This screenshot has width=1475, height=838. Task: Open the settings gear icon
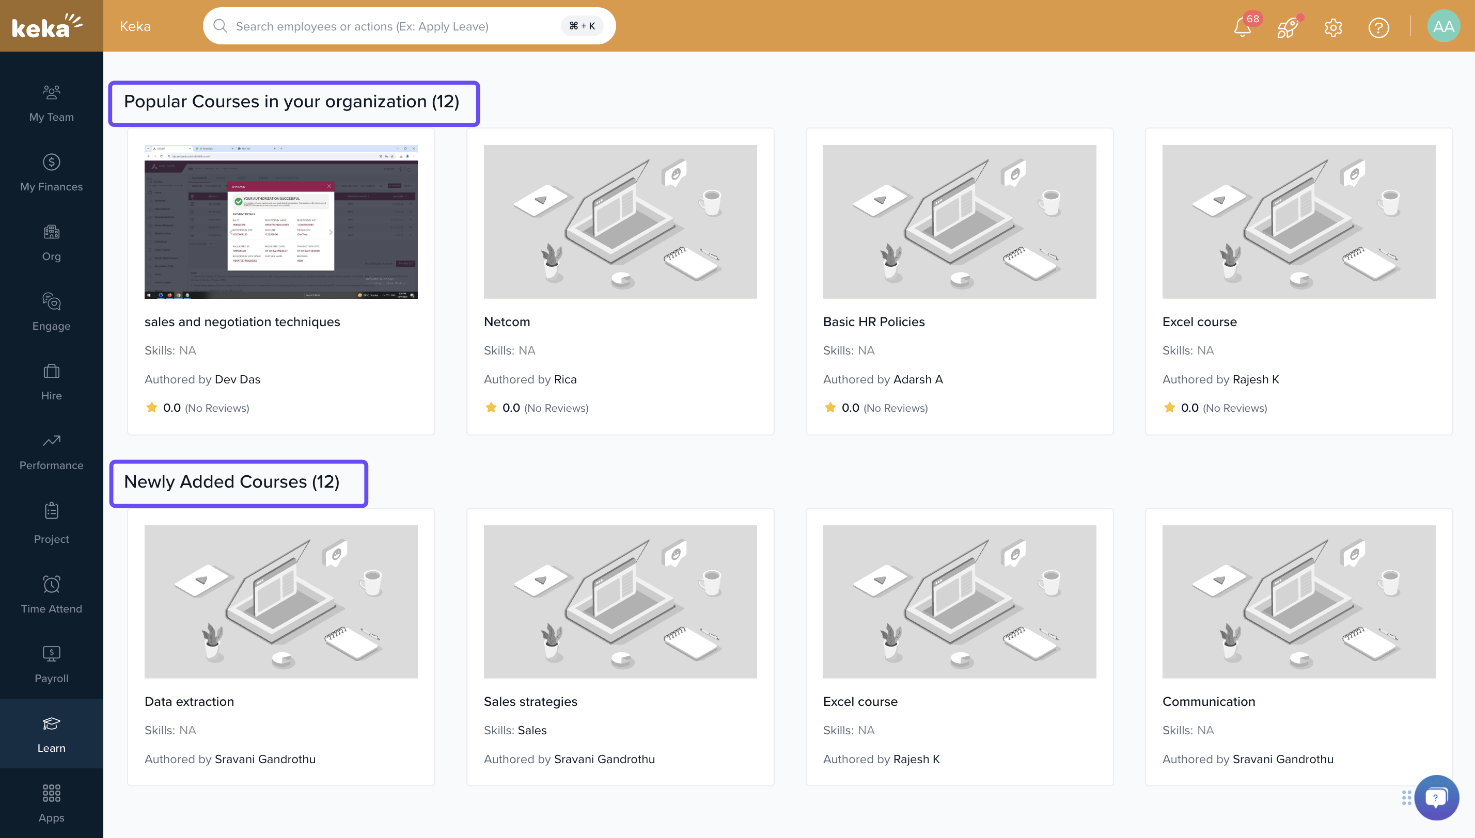pos(1333,27)
